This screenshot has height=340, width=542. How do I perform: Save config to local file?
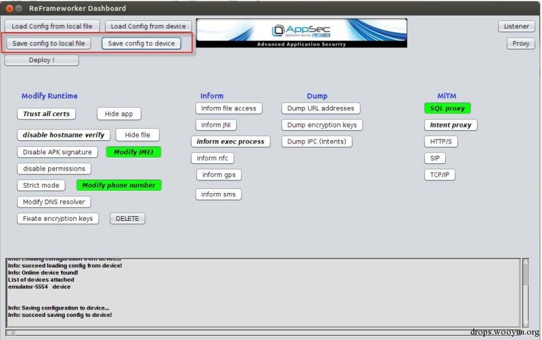coord(49,43)
